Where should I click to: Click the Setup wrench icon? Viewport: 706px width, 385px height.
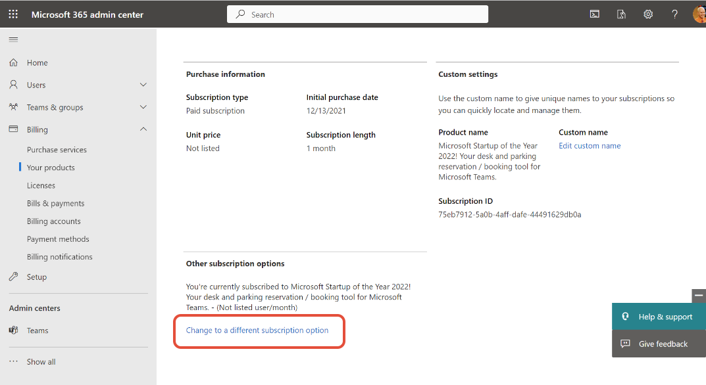[x=14, y=277]
